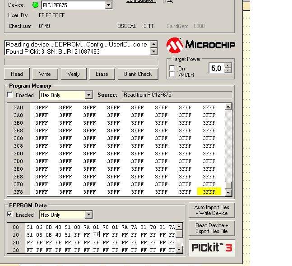Image resolution: width=292 pixels, height=266 pixels.
Task: Toggle the /MCLR checkbox
Action: (x=172, y=75)
